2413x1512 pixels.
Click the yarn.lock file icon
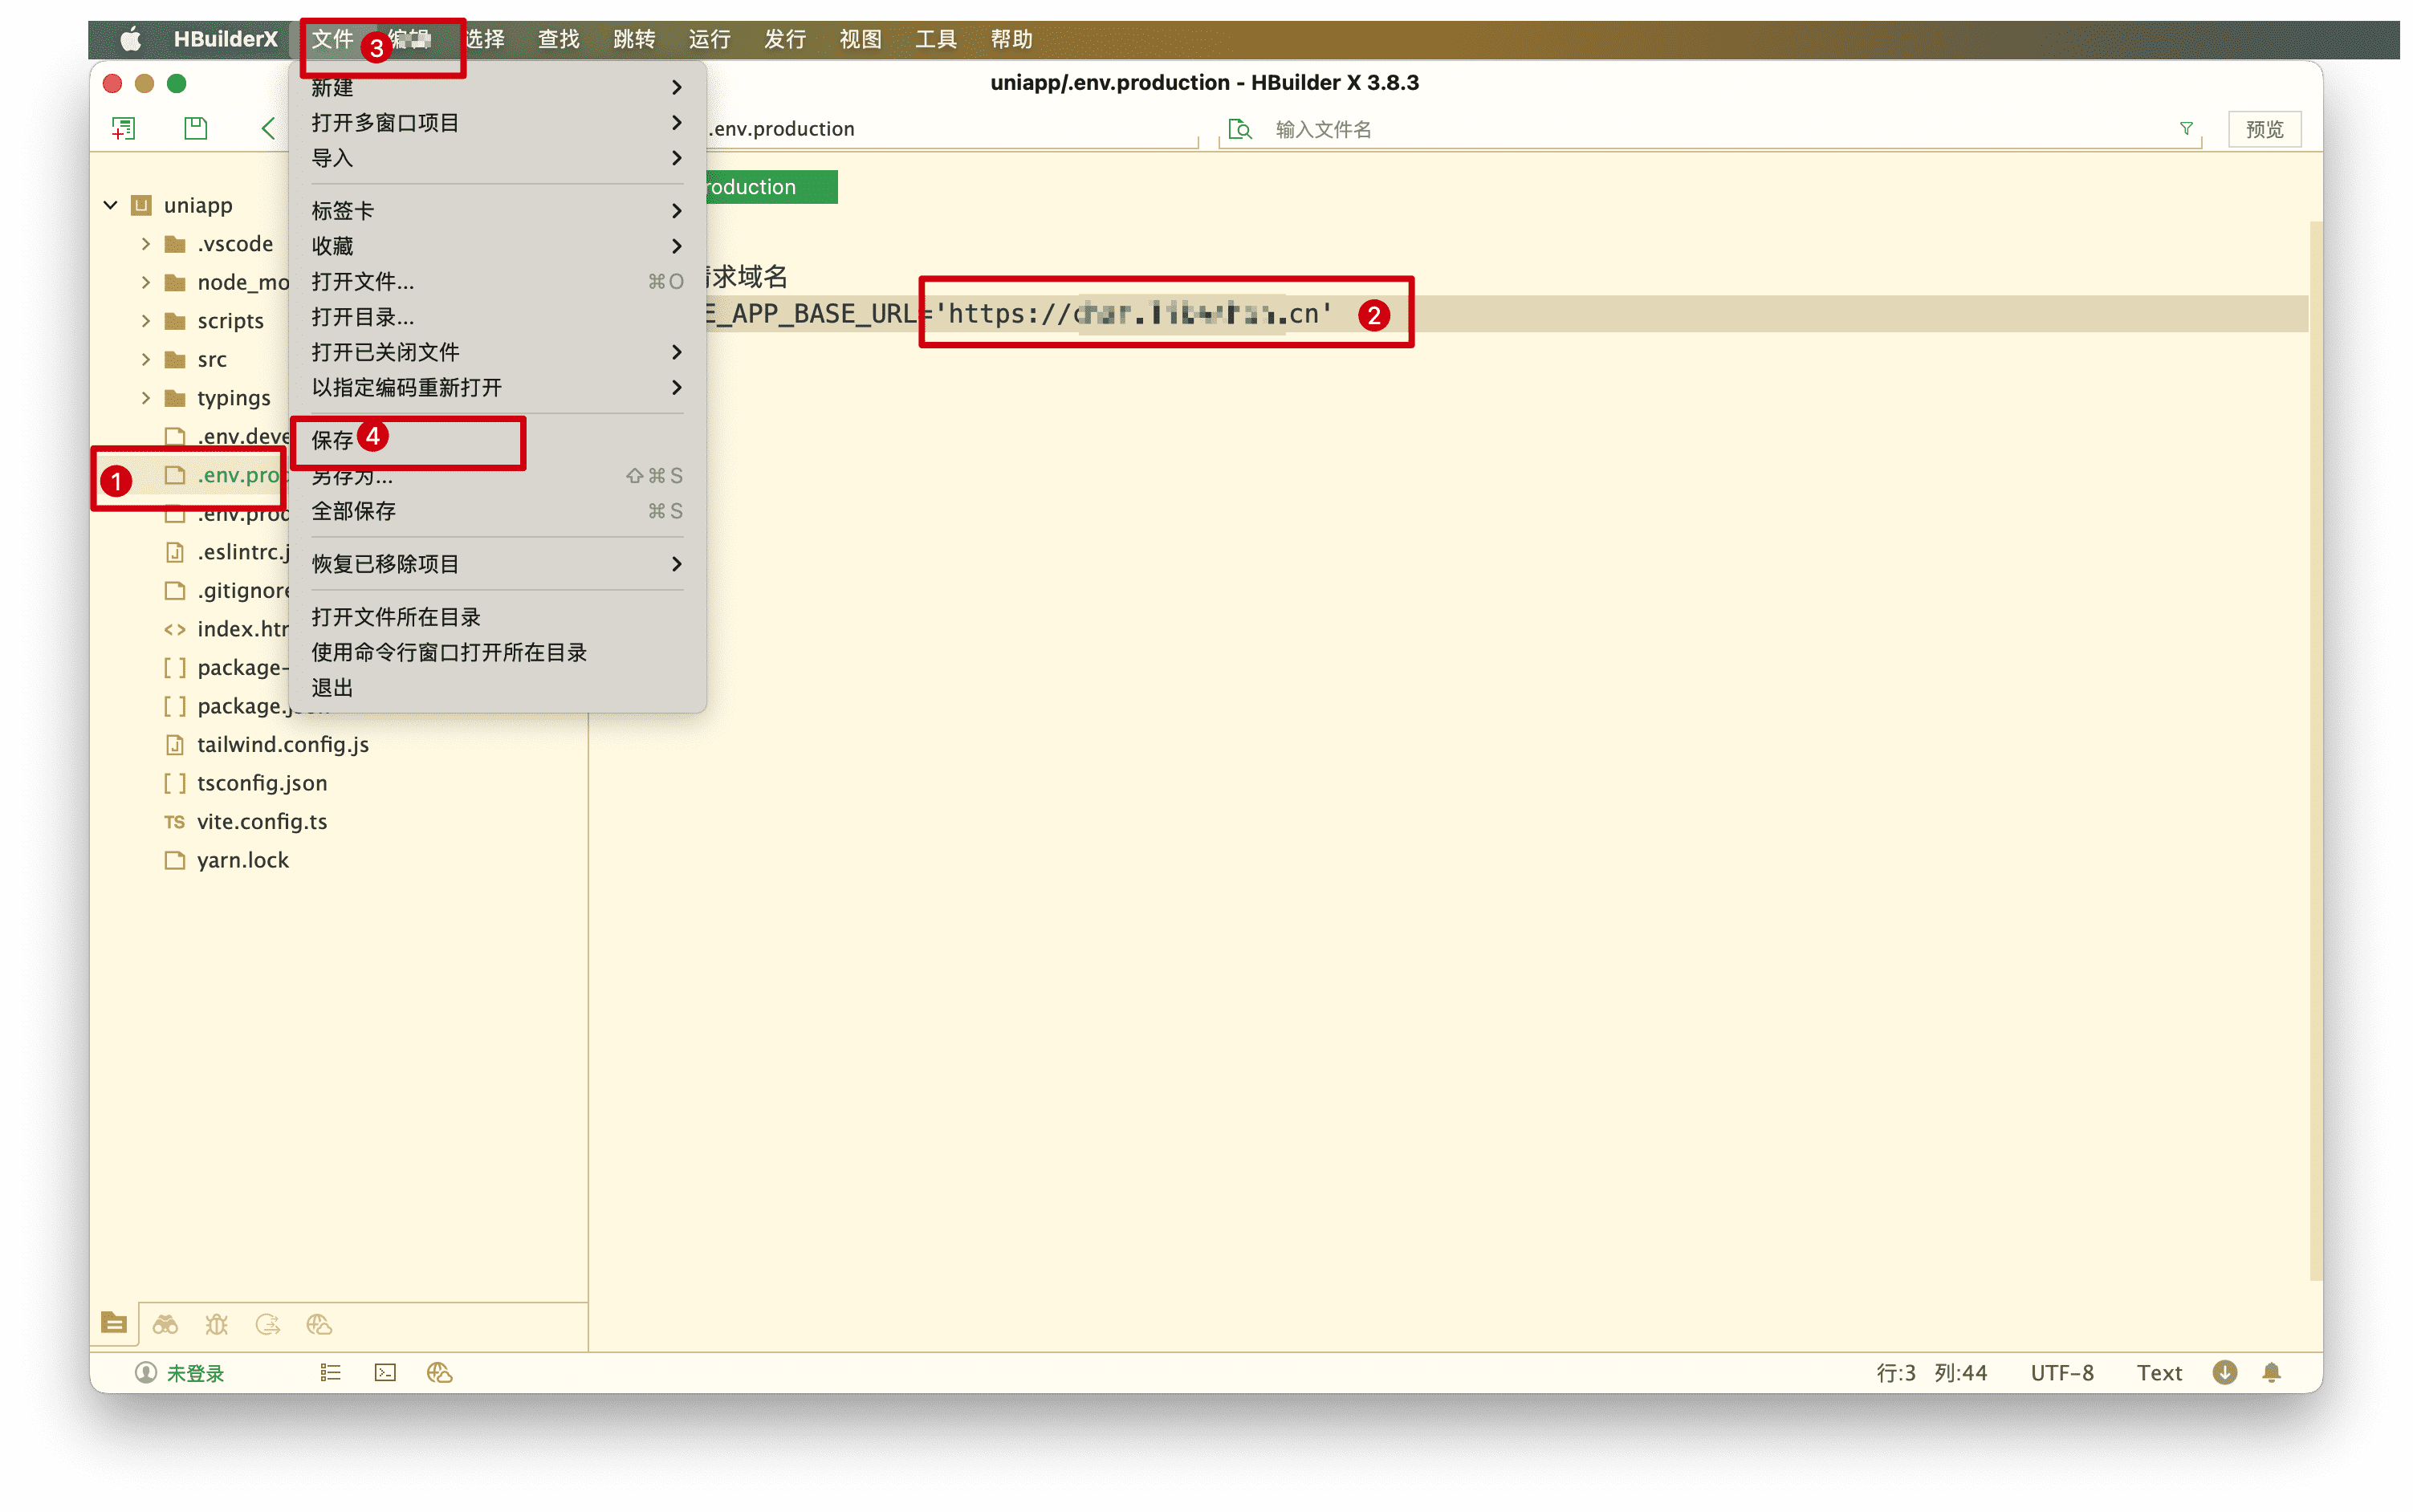click(x=175, y=860)
